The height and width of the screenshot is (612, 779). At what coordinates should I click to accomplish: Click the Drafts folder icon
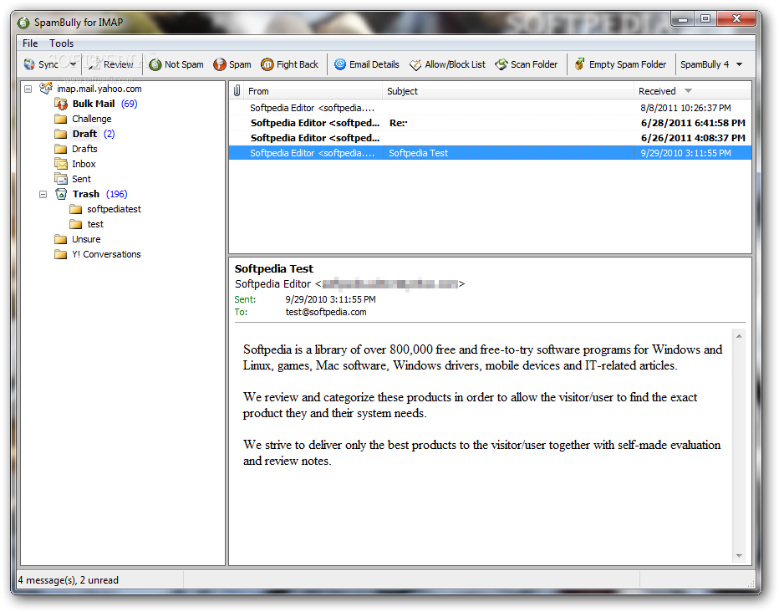click(61, 149)
